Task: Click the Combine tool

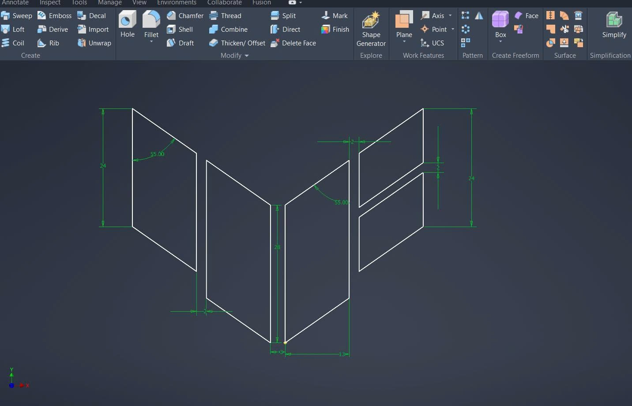Action: click(x=228, y=30)
